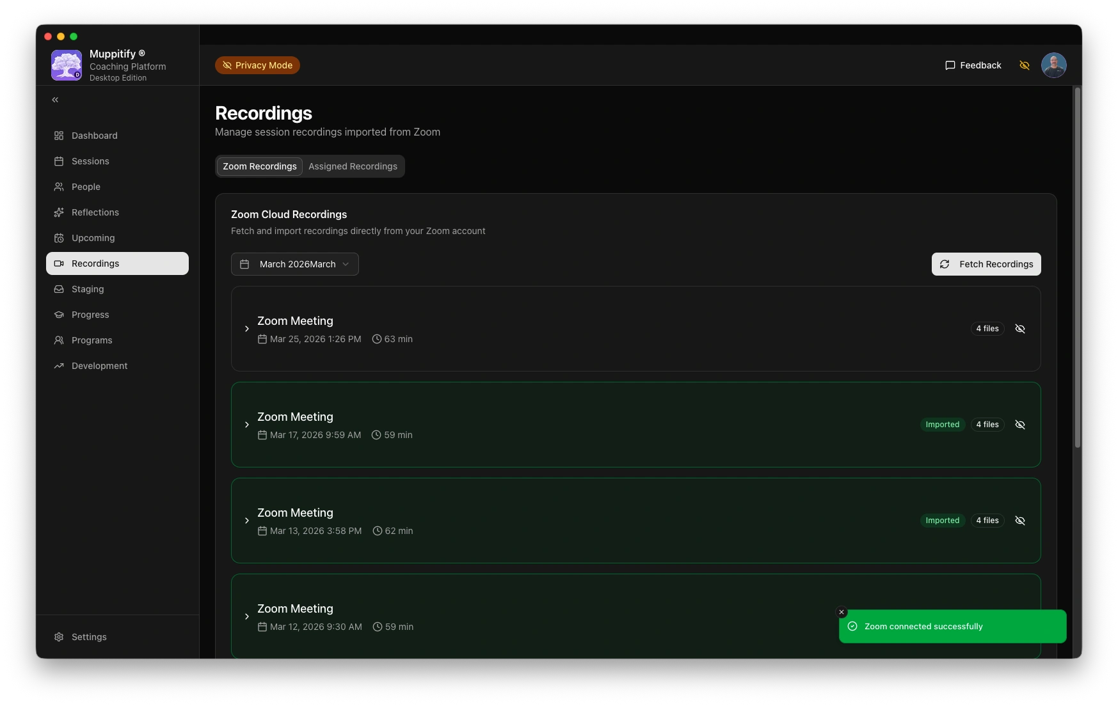Click the Reflections sparkle icon
Image resolution: width=1118 pixels, height=706 pixels.
59,212
